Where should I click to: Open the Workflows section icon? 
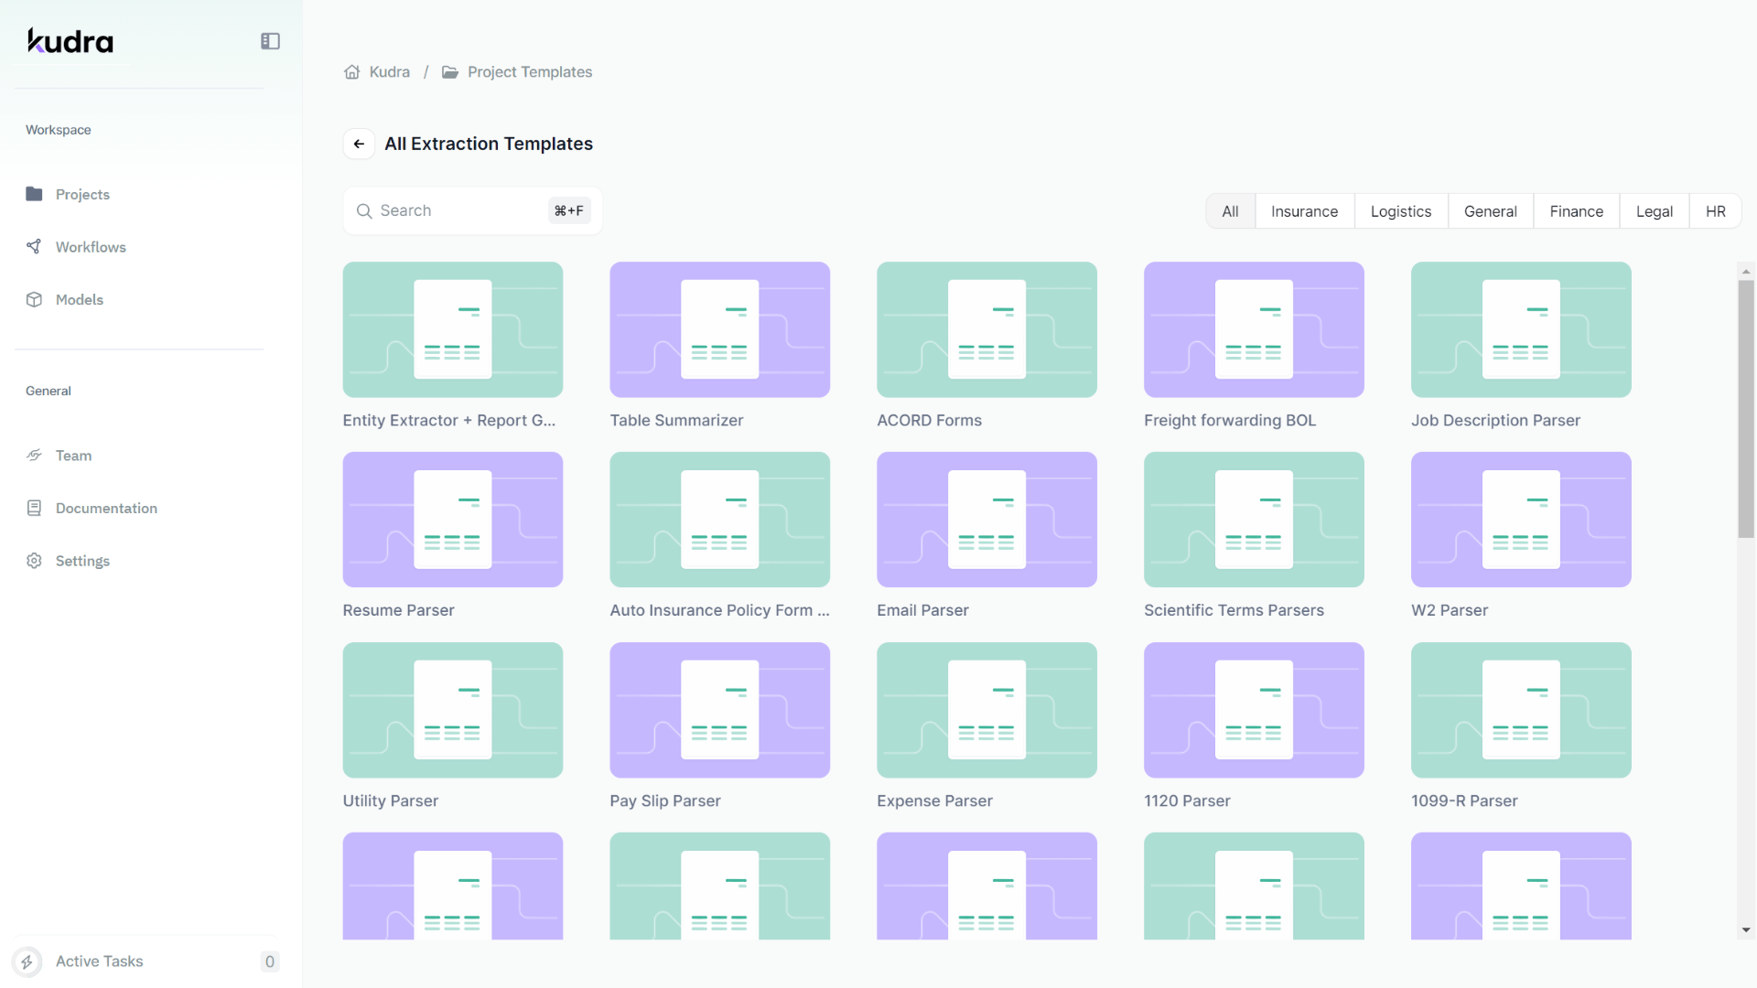tap(35, 247)
